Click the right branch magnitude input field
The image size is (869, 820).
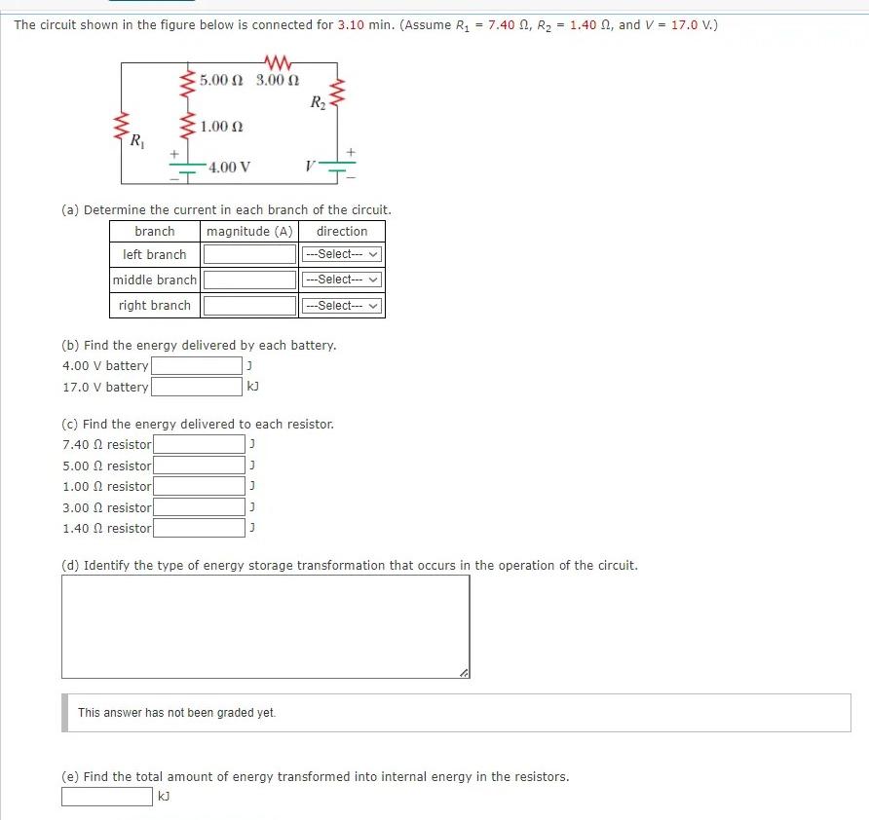click(249, 305)
